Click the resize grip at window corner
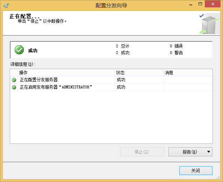This screenshot has height=182, width=223. 218,177
